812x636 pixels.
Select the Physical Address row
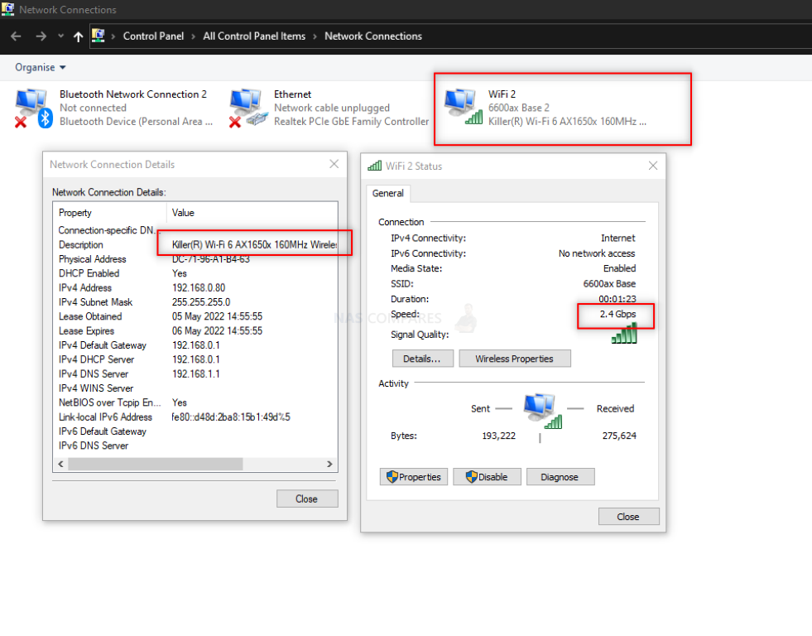click(x=197, y=259)
